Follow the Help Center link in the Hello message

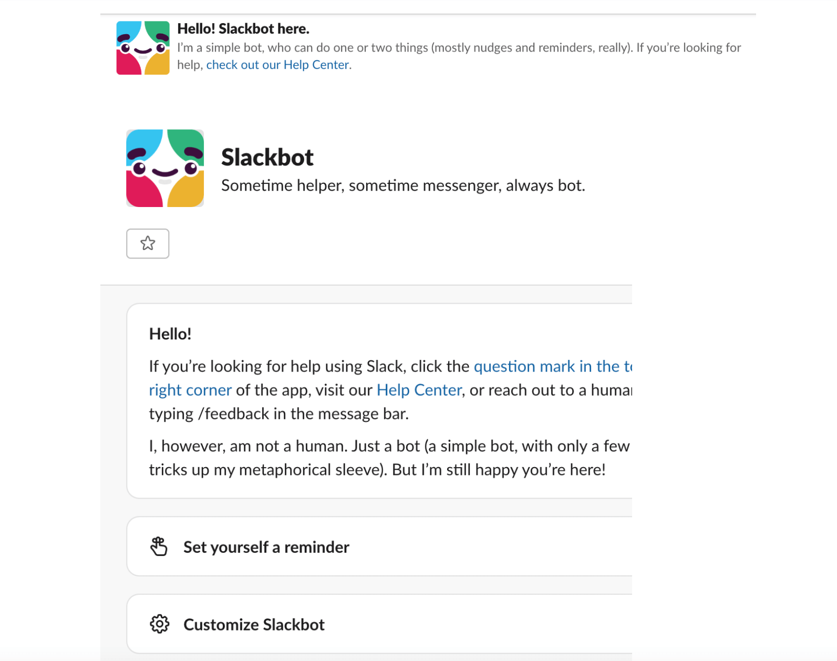click(x=419, y=389)
